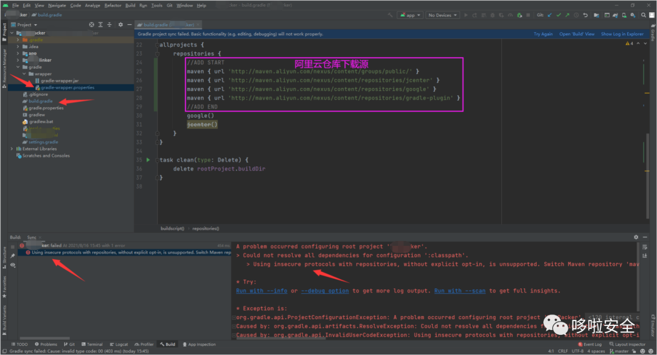The height and width of the screenshot is (355, 657).
Task: Hide the Project panel with the minus icon
Action: pyautogui.click(x=130, y=25)
